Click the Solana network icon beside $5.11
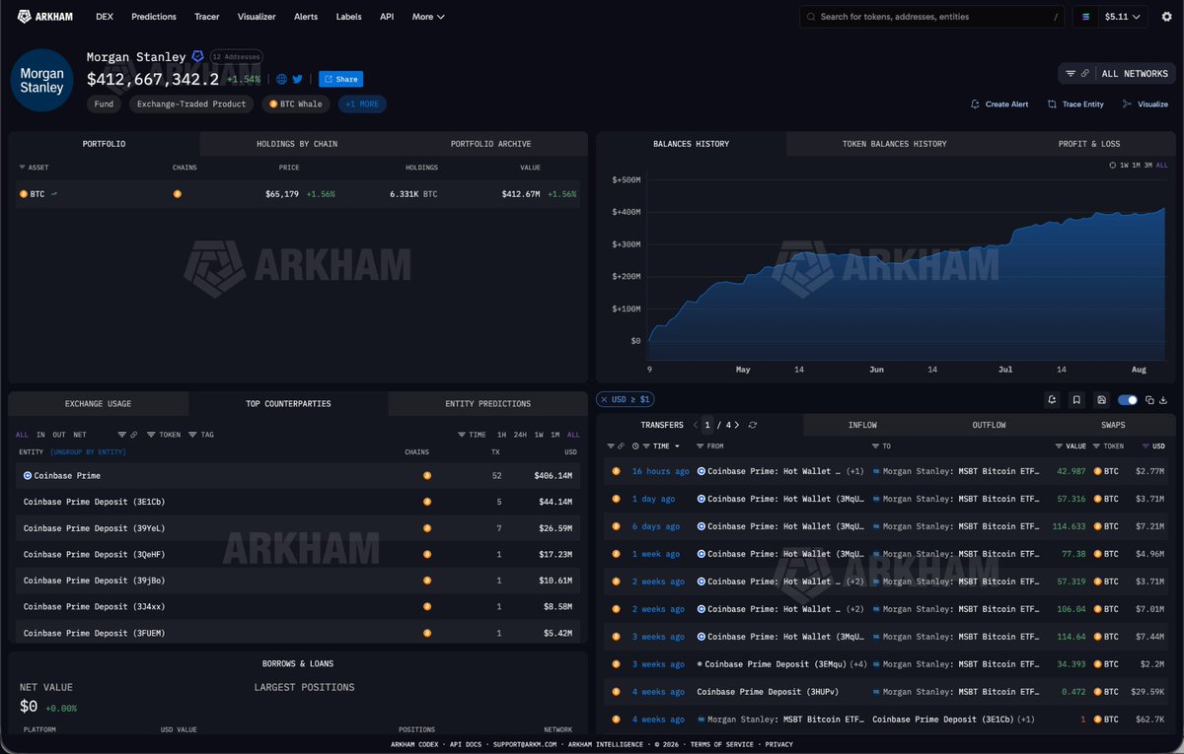Screen dimensions: 1184x754 coord(1086,17)
